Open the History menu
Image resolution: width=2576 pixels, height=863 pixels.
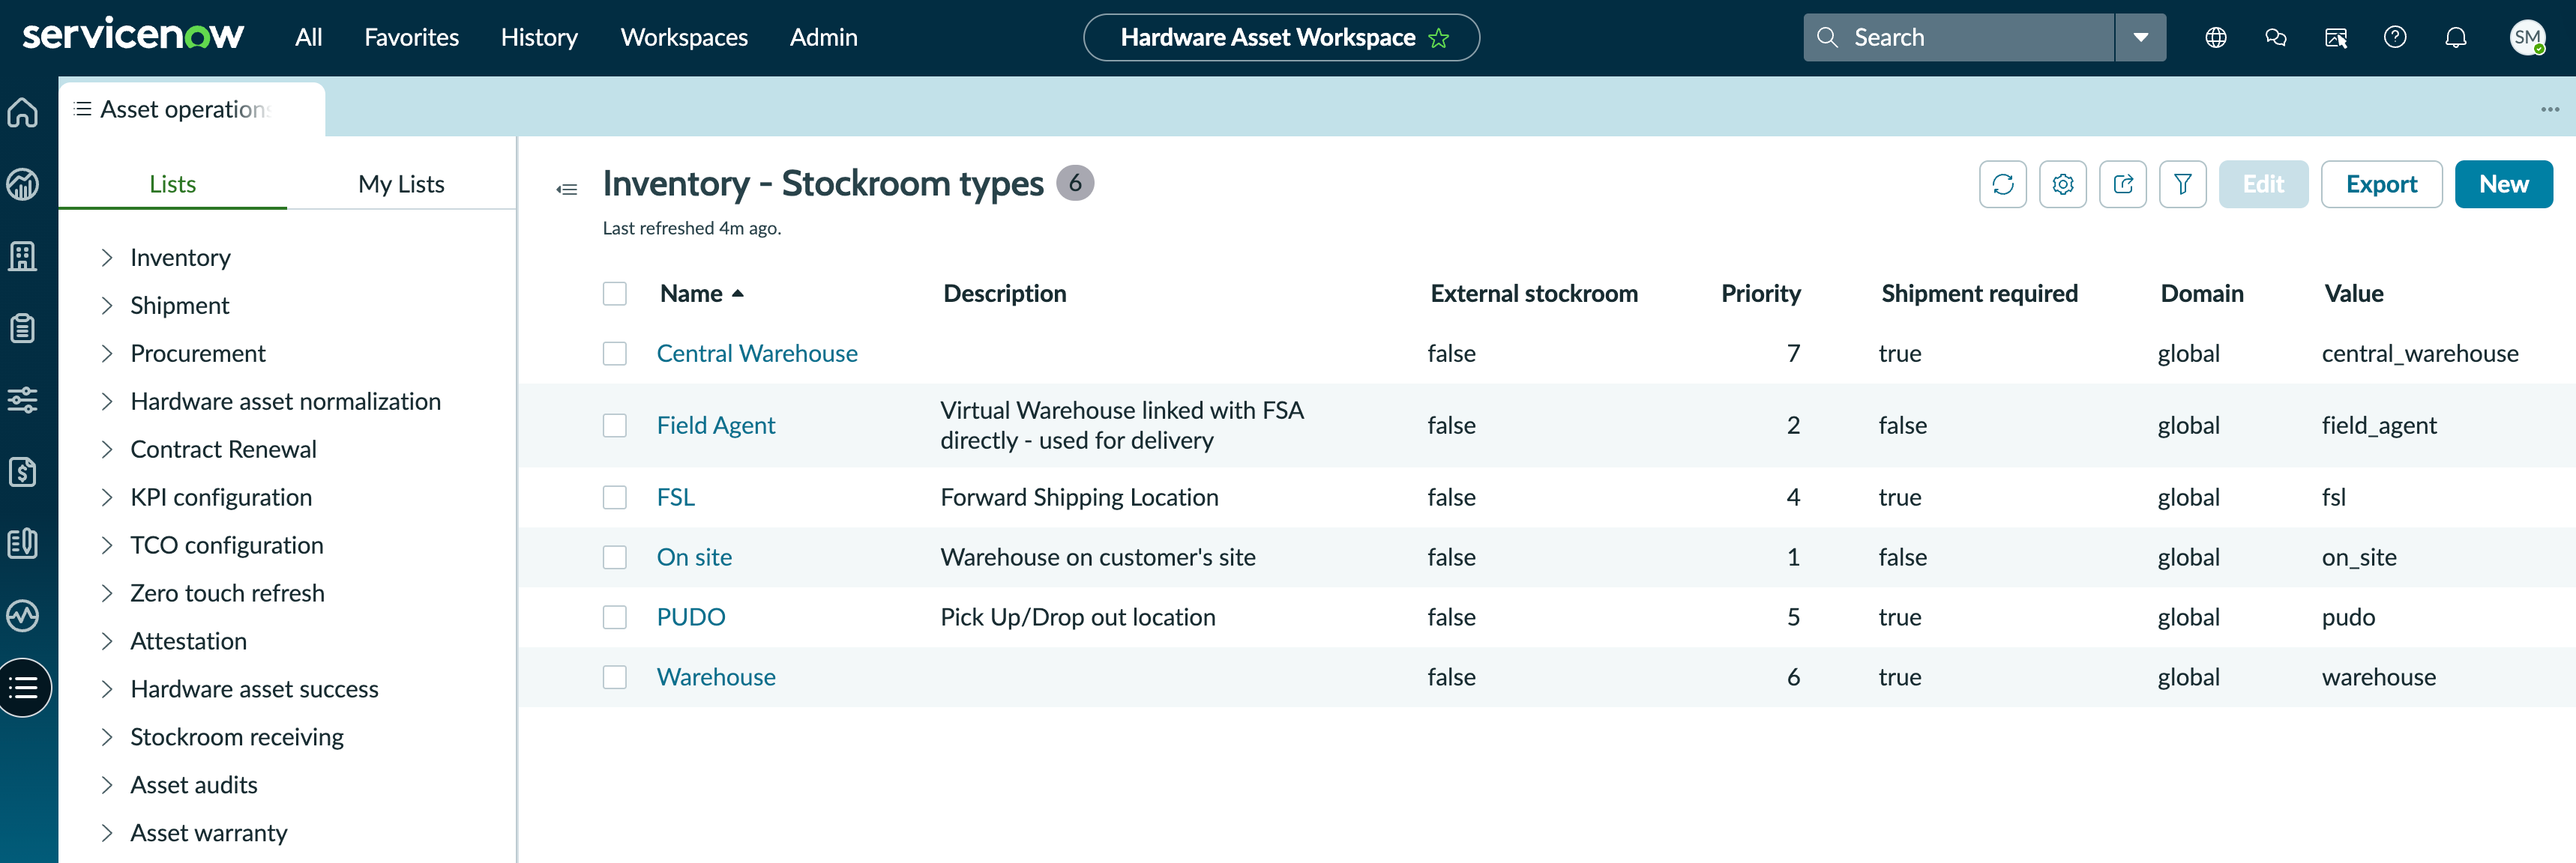539,38
